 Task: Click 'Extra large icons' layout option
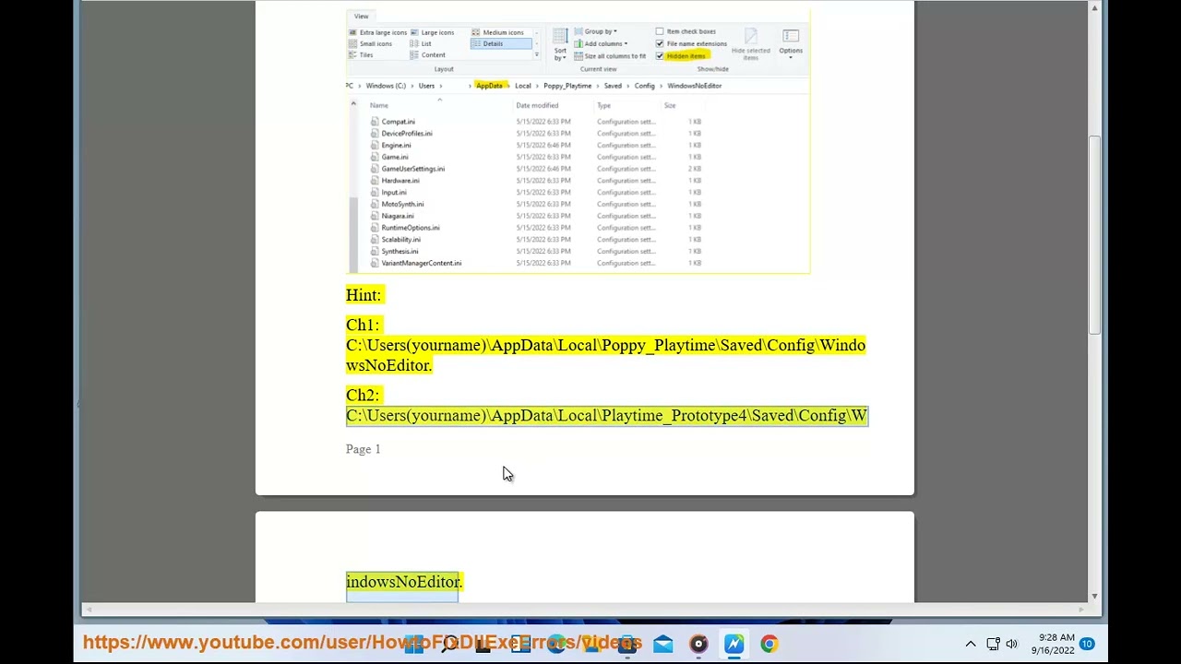(377, 32)
